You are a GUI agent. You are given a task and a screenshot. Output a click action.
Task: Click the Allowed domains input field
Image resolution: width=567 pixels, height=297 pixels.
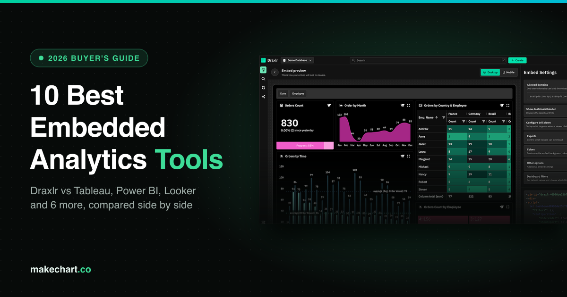[x=548, y=96]
